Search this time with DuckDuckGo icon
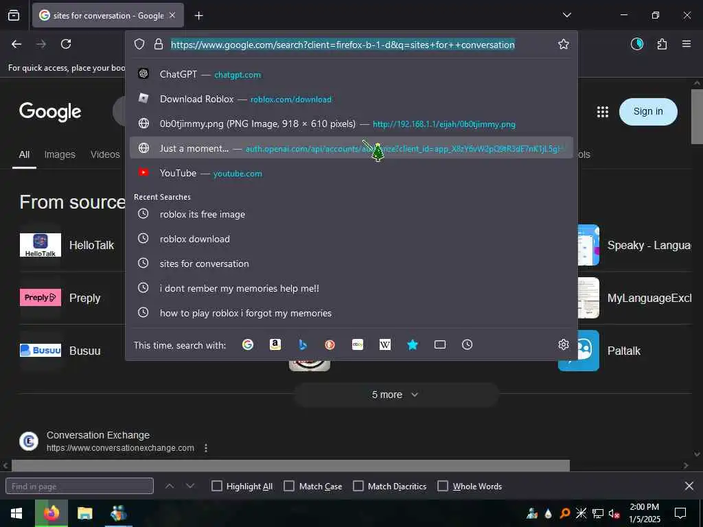Viewport: 703px width, 527px height. click(330, 344)
